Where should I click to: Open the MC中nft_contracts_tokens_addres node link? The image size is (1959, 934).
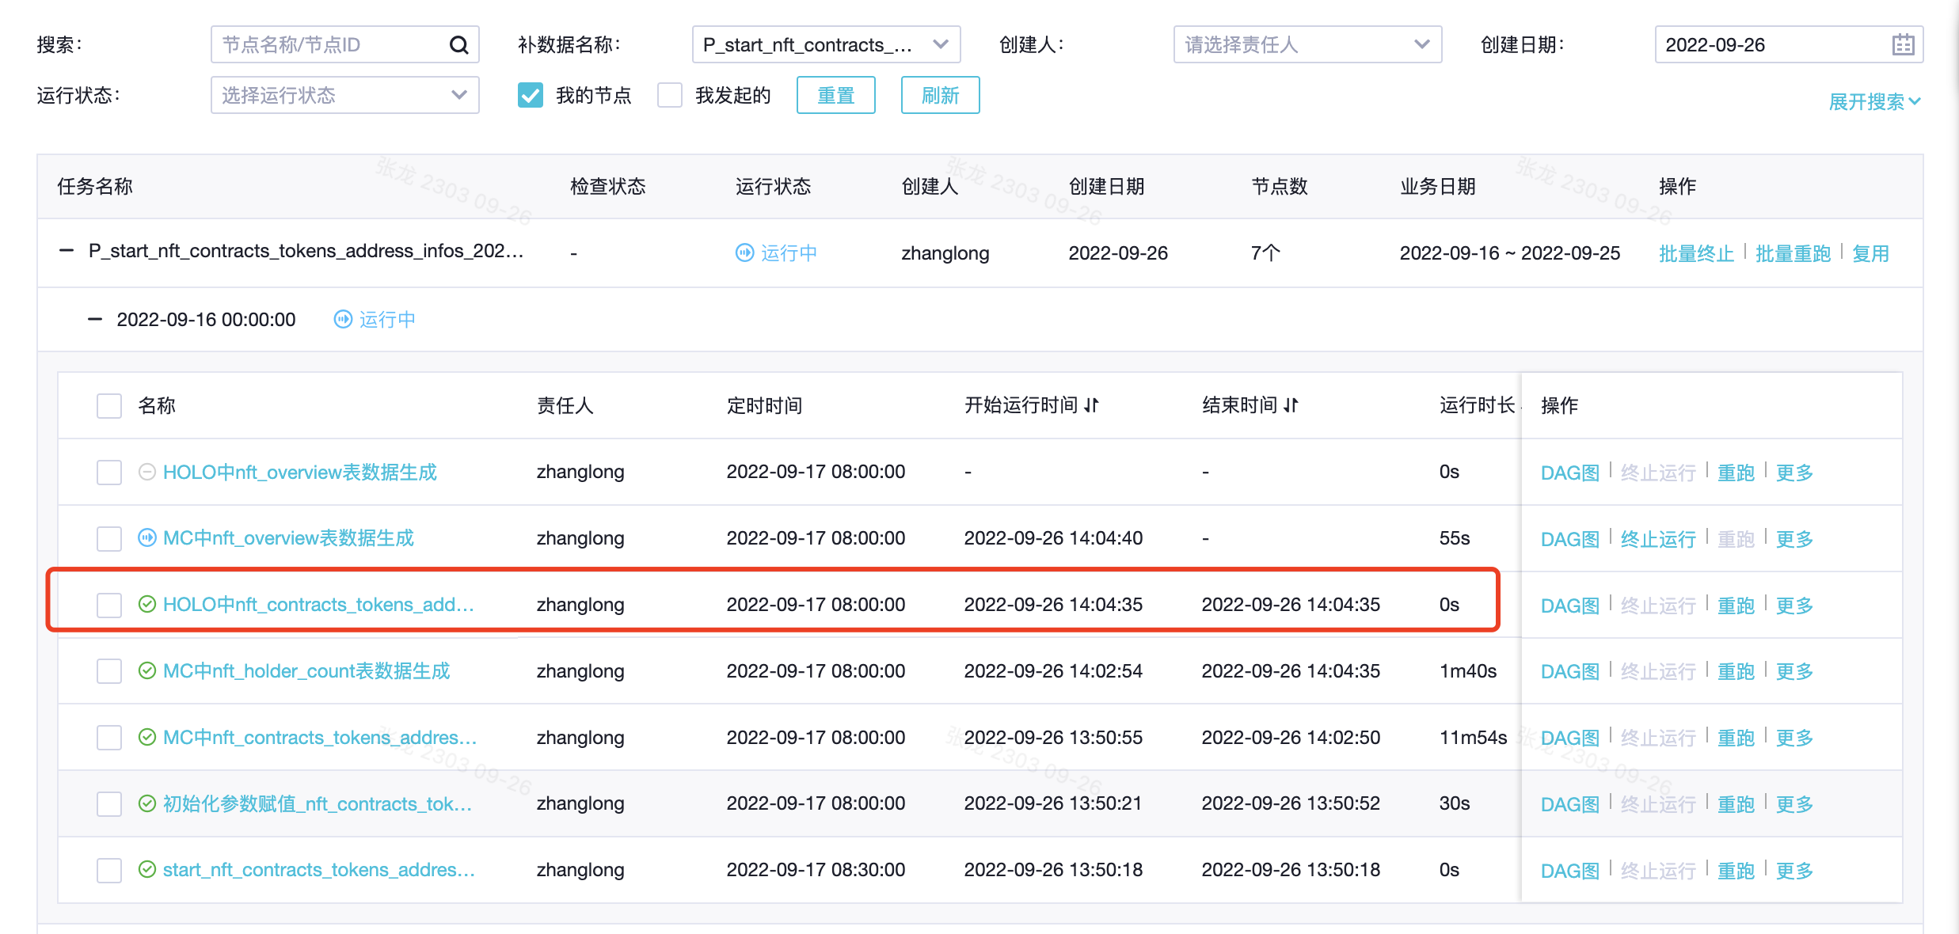pos(320,737)
